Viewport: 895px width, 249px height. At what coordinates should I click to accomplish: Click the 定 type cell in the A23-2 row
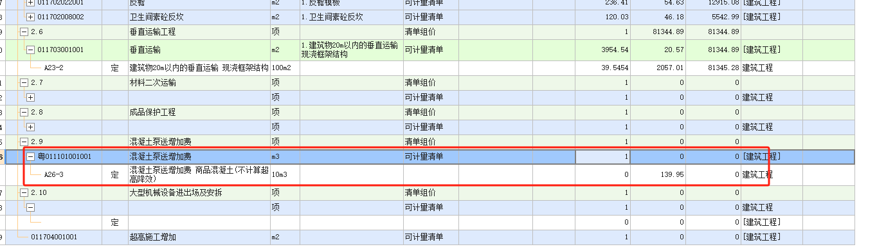point(115,68)
